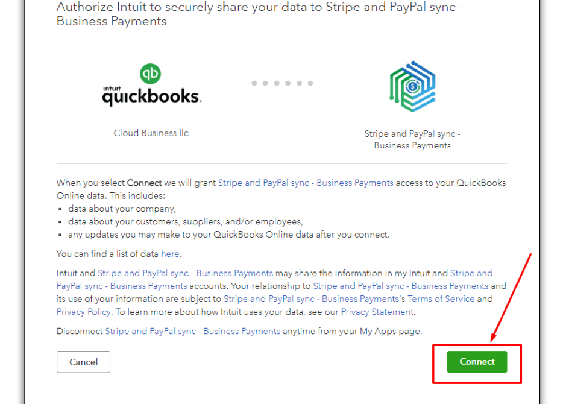The width and height of the screenshot is (566, 404).
Task: Click the green QuickBooks qb logo icon
Action: pos(150,74)
